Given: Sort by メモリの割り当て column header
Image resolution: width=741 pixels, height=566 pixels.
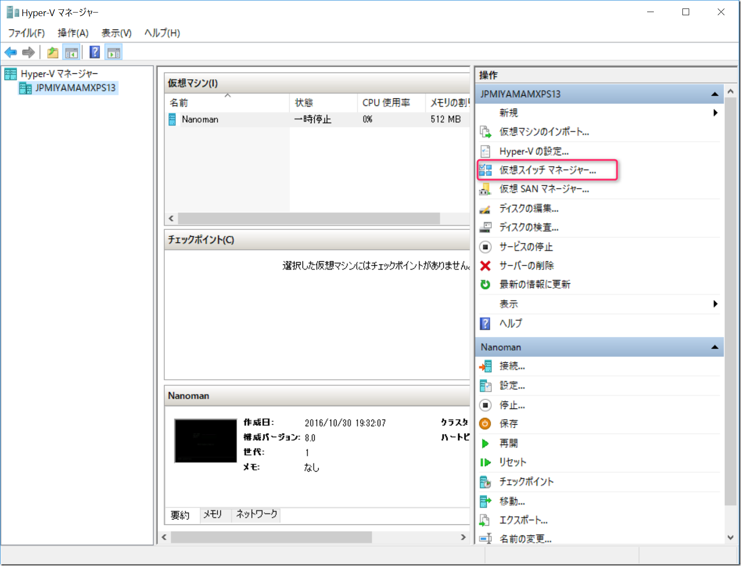Looking at the screenshot, I should [x=447, y=103].
